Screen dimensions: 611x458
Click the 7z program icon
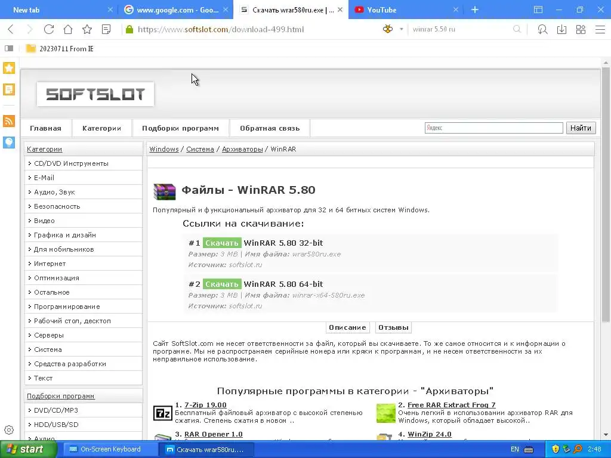click(x=163, y=413)
